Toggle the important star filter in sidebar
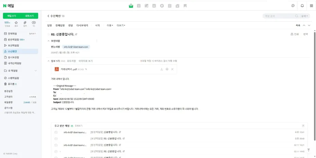Image resolution: width=316 pixels, height=158 pixels. (x=16, y=22)
